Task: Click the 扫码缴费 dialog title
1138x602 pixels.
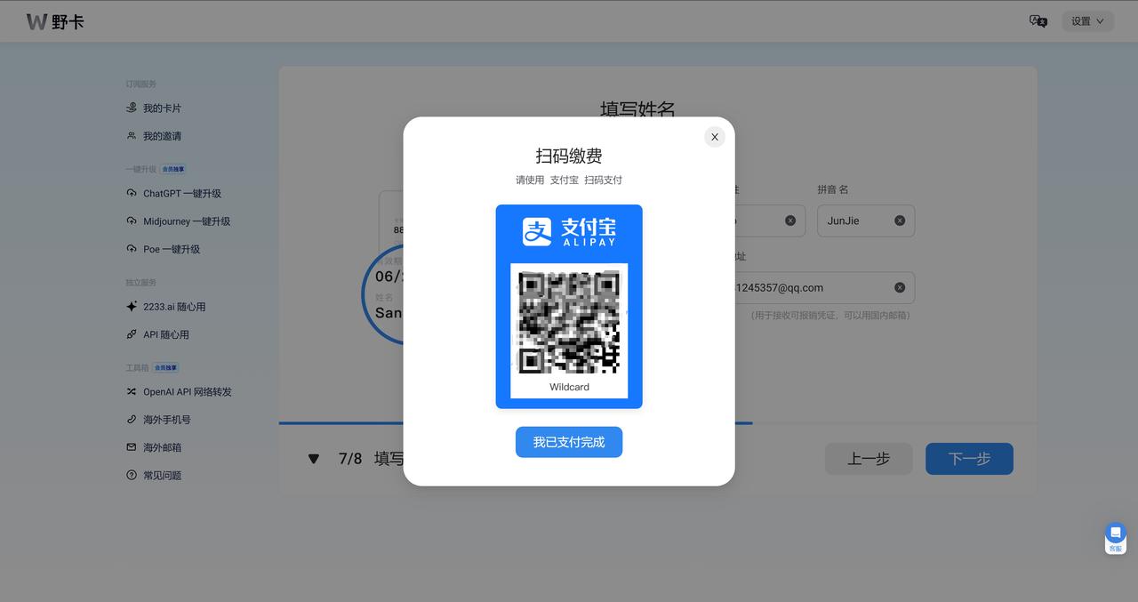Action: [x=569, y=156]
